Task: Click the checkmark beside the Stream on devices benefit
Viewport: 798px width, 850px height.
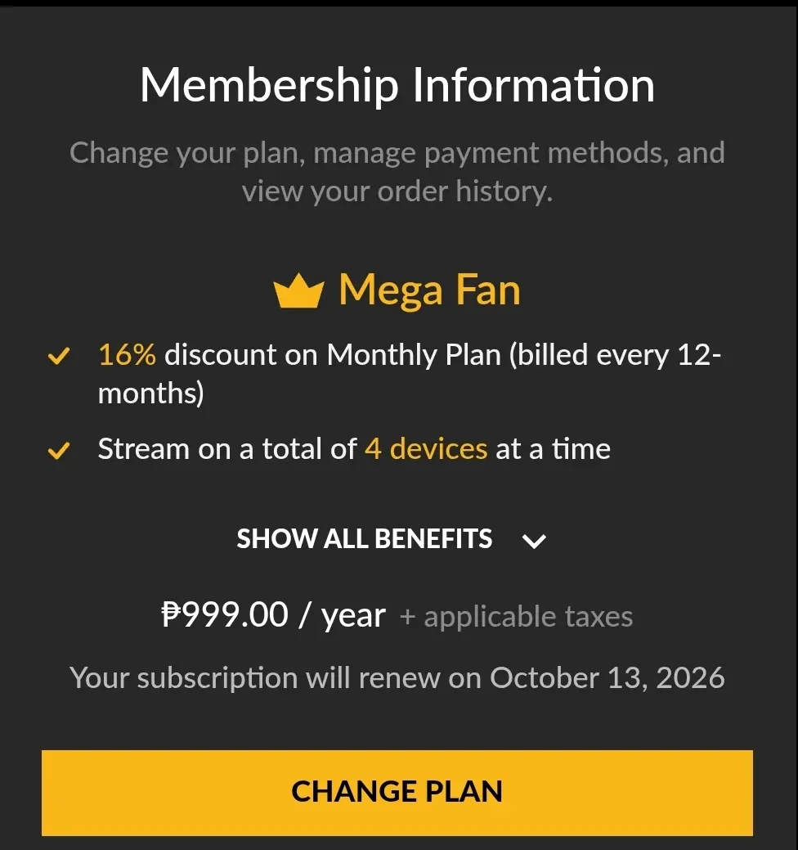Action: (59, 451)
